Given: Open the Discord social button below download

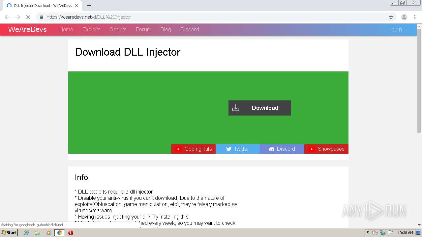Looking at the screenshot, I should coord(282,149).
